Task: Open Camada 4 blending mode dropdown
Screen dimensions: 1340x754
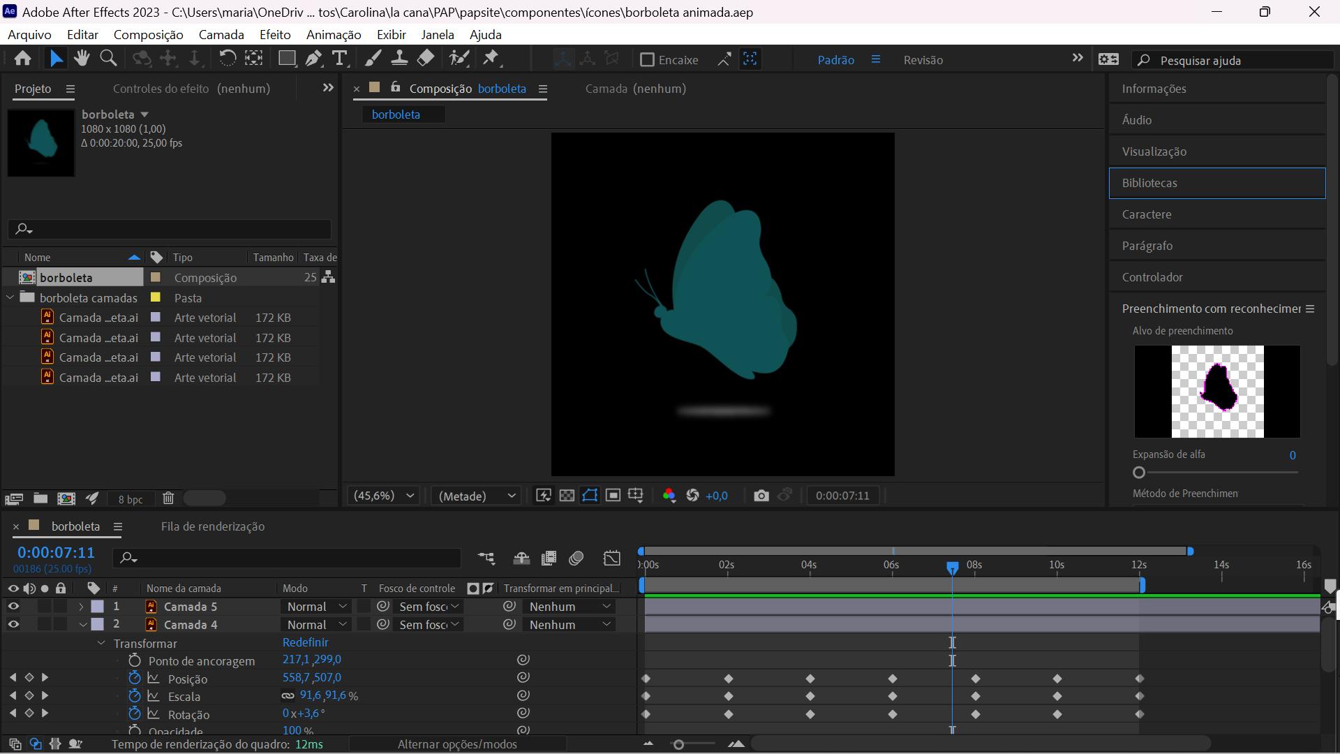Action: tap(317, 625)
